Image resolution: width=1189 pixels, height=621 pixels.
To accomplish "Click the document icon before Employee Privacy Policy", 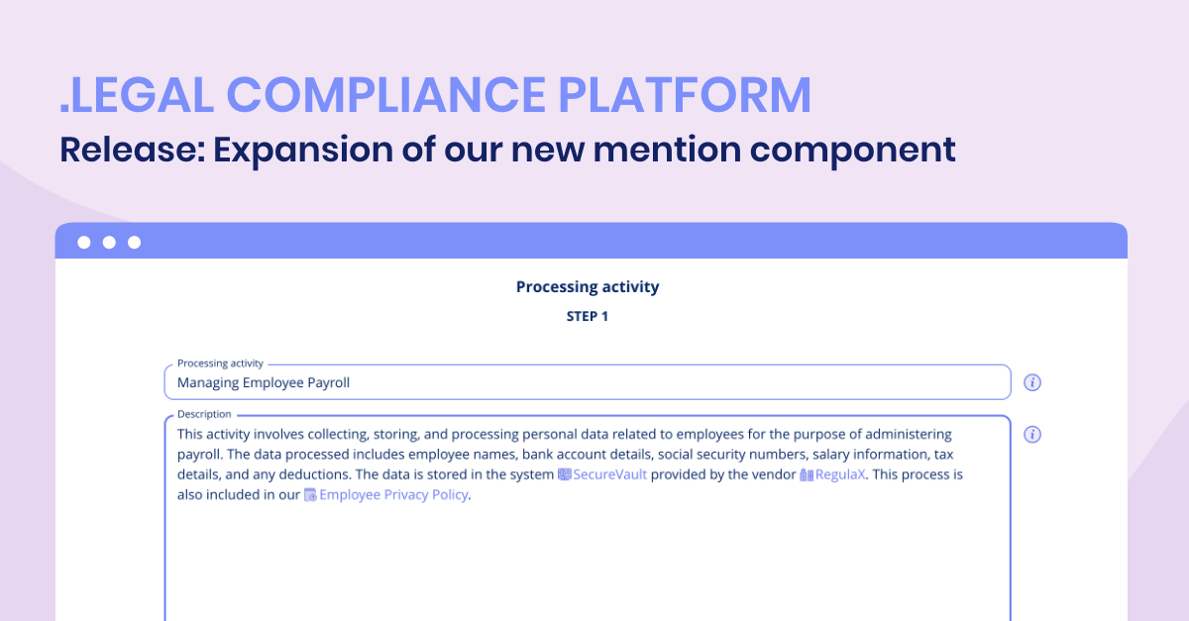I will (x=310, y=495).
